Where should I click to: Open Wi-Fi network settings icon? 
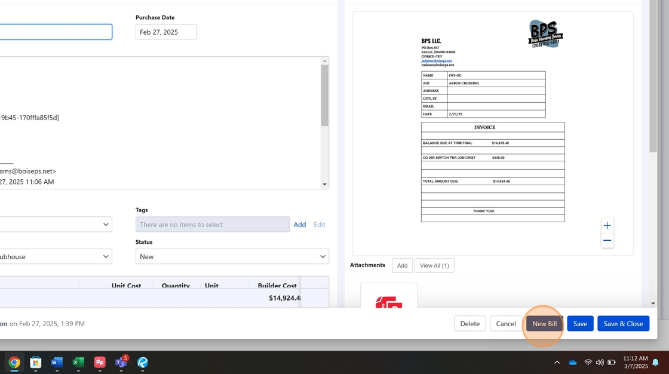[588, 363]
